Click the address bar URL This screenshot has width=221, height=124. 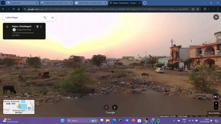click(x=108, y=9)
